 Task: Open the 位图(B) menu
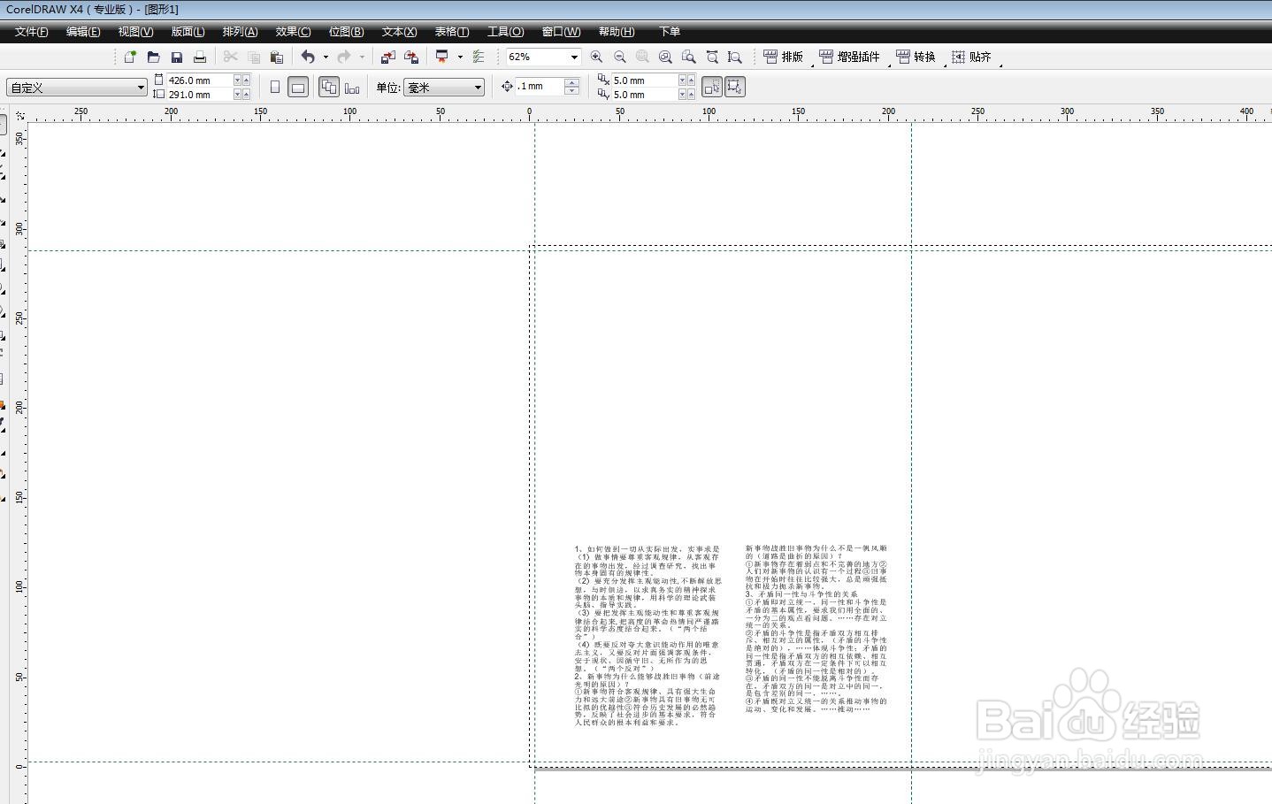[346, 31]
